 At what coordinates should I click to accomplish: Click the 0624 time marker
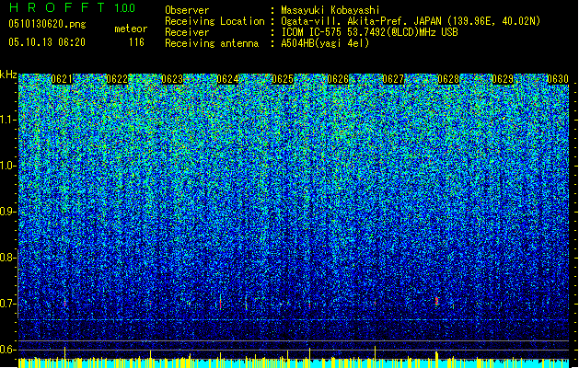point(227,79)
